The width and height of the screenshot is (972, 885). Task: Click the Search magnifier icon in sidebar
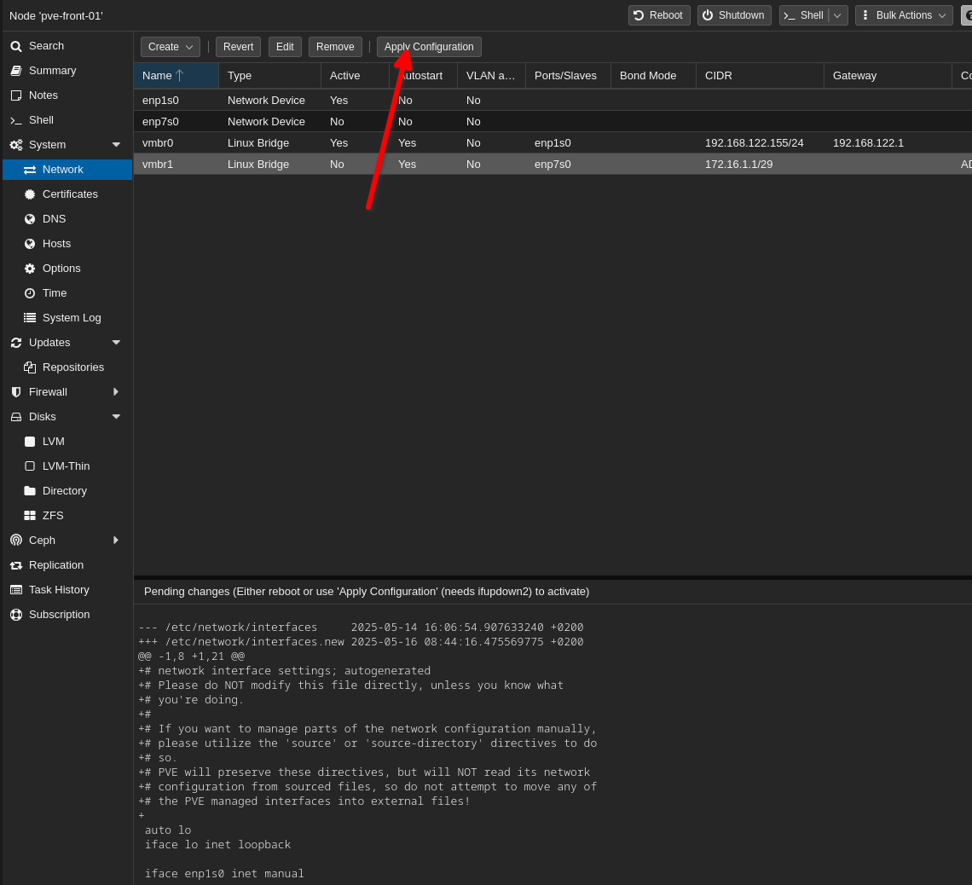tap(16, 46)
